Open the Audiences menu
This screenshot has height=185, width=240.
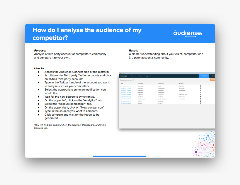tap(133, 76)
